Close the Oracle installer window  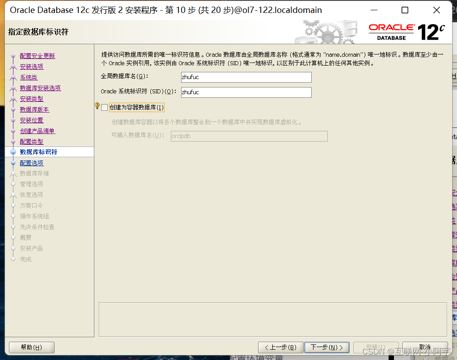pos(436,10)
